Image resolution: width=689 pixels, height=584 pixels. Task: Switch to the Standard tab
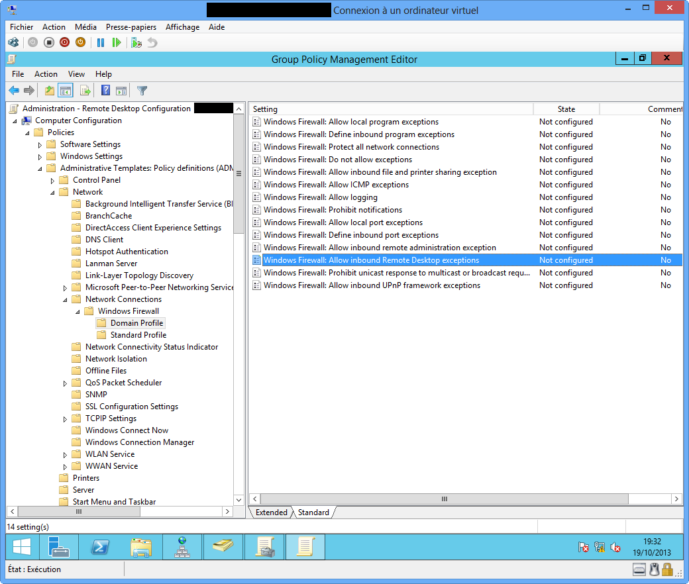point(313,512)
